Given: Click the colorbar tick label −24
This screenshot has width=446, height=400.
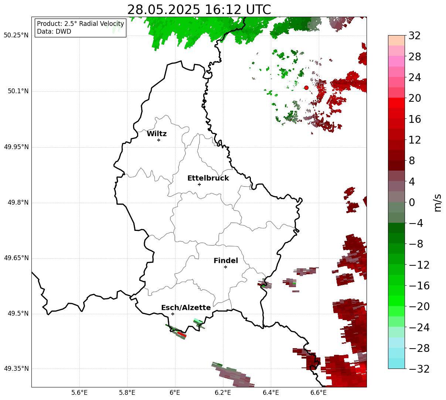Looking at the screenshot, I should pyautogui.click(x=419, y=327).
